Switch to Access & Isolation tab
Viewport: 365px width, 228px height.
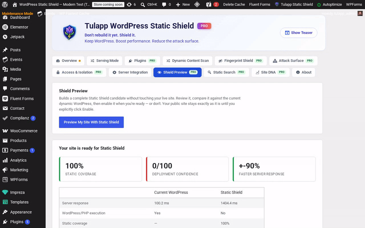click(79, 72)
